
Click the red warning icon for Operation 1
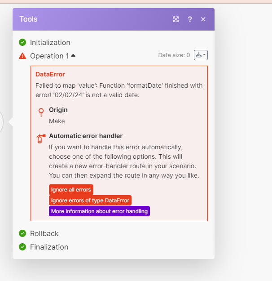(22, 56)
